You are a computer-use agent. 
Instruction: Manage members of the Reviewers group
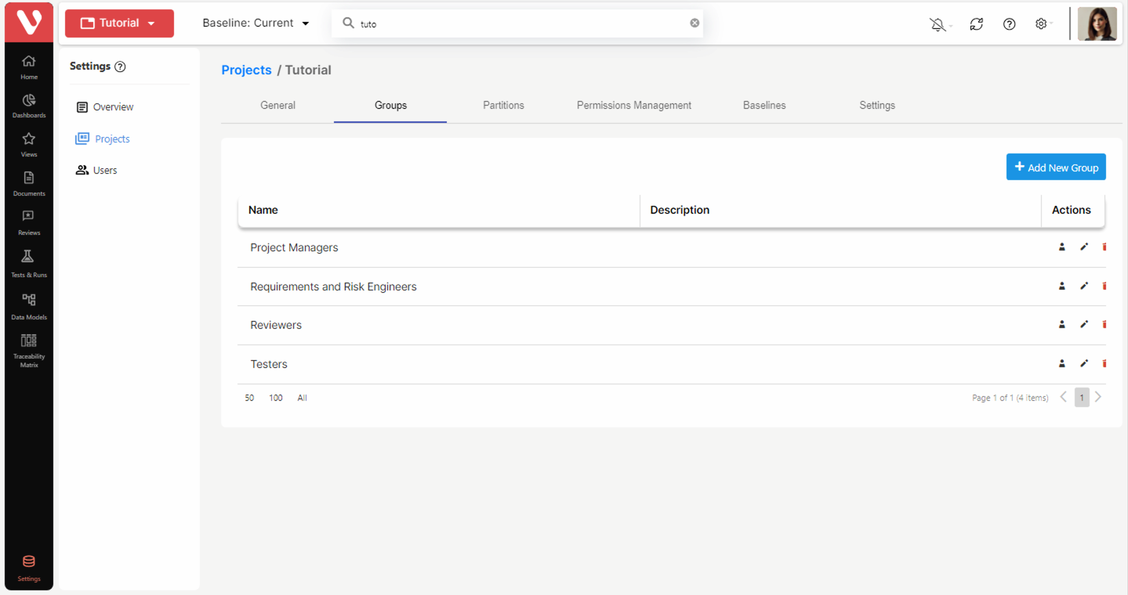[x=1061, y=325]
